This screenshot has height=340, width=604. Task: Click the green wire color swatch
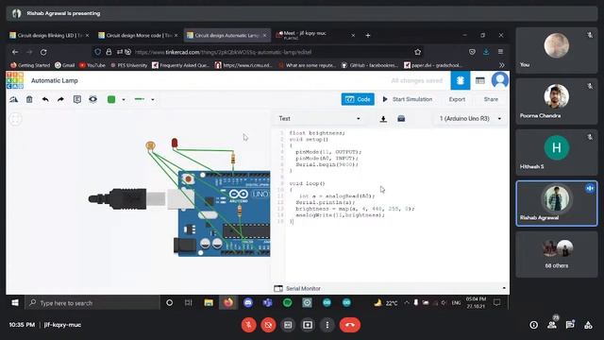(x=111, y=99)
